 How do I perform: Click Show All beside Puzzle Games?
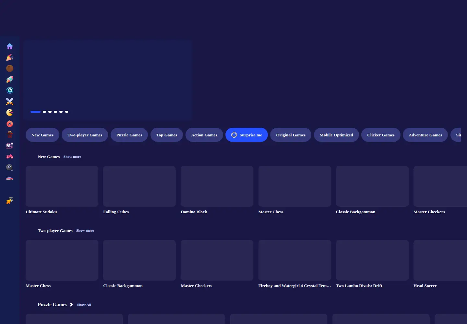pos(84,305)
